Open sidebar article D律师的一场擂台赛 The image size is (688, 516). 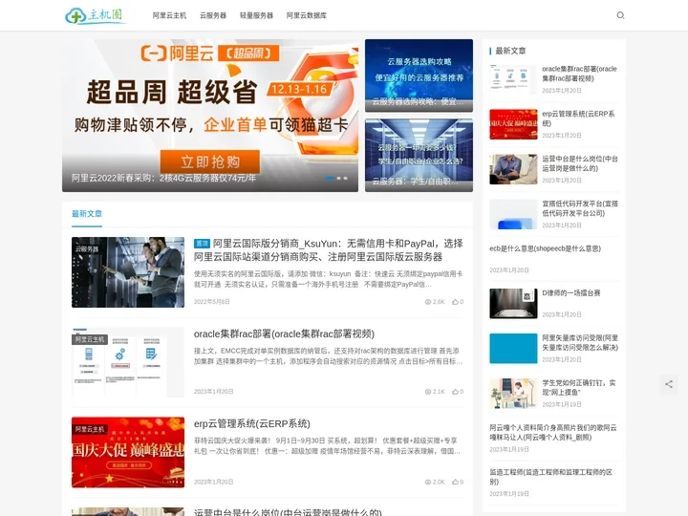[570, 293]
